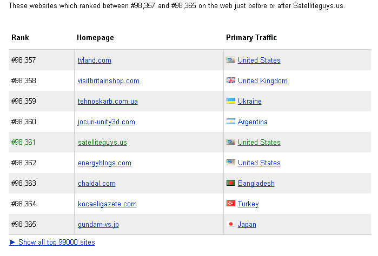Viewport: 378px width, 256px height.
Task: Select the Turkey traffic link
Action: (x=248, y=204)
